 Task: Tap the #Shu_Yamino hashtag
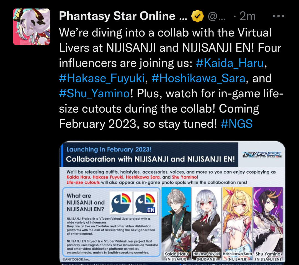click(x=94, y=93)
